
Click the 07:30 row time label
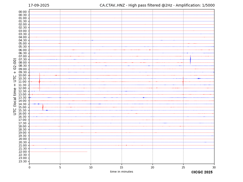tap(23, 60)
